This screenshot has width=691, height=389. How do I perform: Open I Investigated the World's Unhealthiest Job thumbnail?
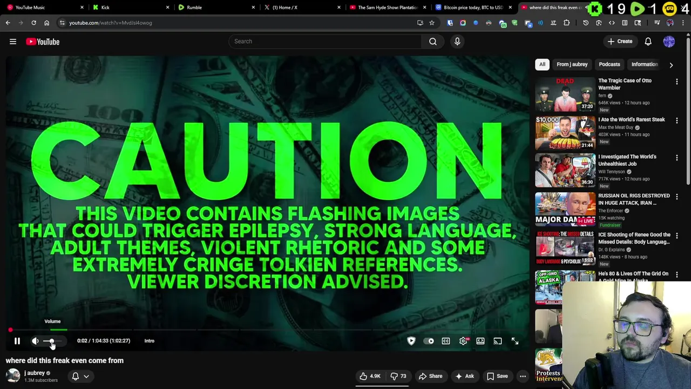[x=565, y=170]
